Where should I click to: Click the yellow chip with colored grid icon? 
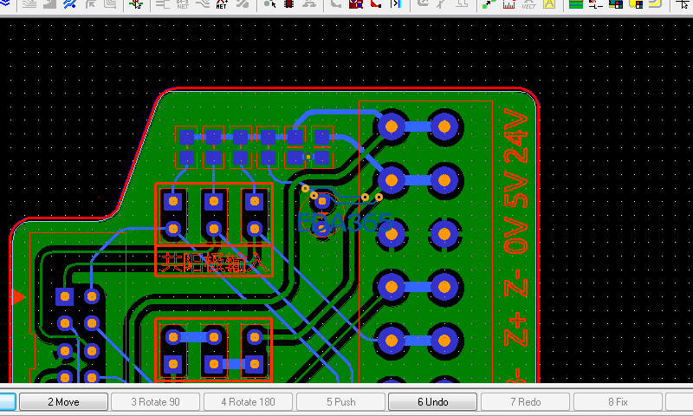[636, 4]
